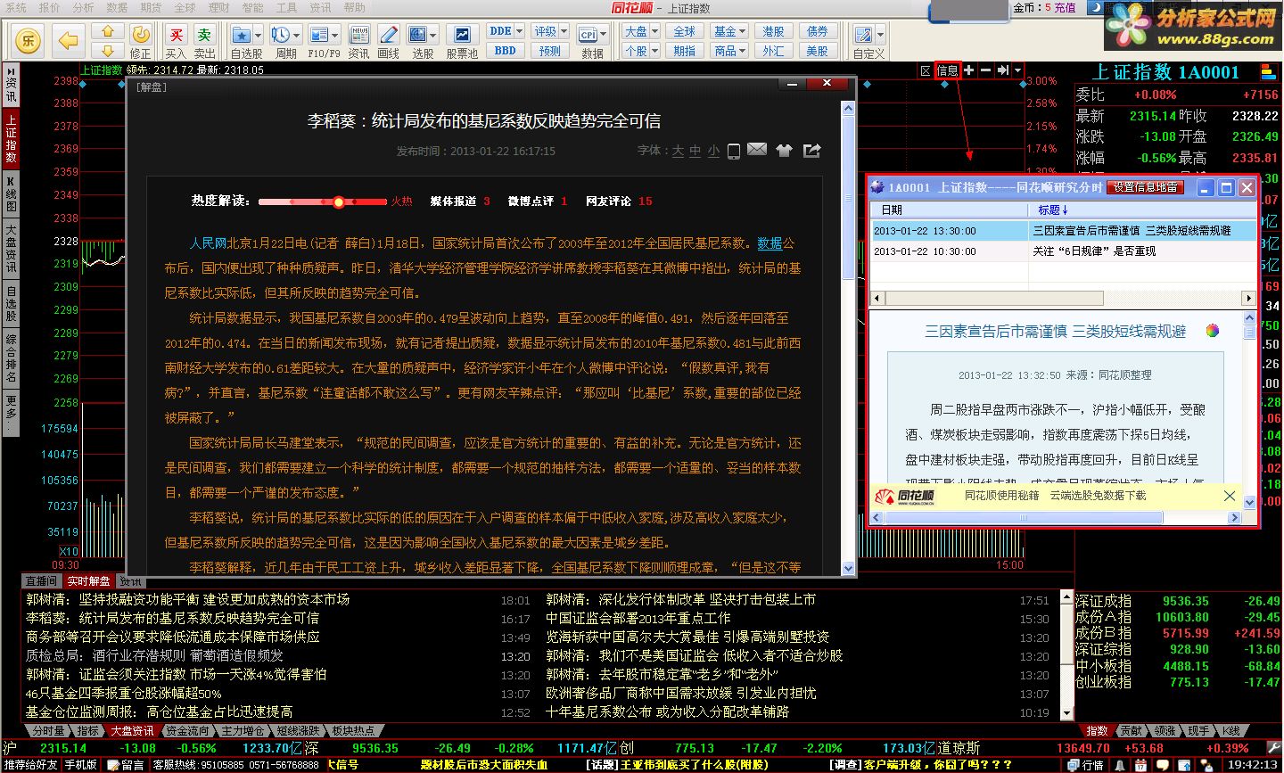Click the email envelope icon in article
The width and height of the screenshot is (1284, 773).
(x=757, y=150)
